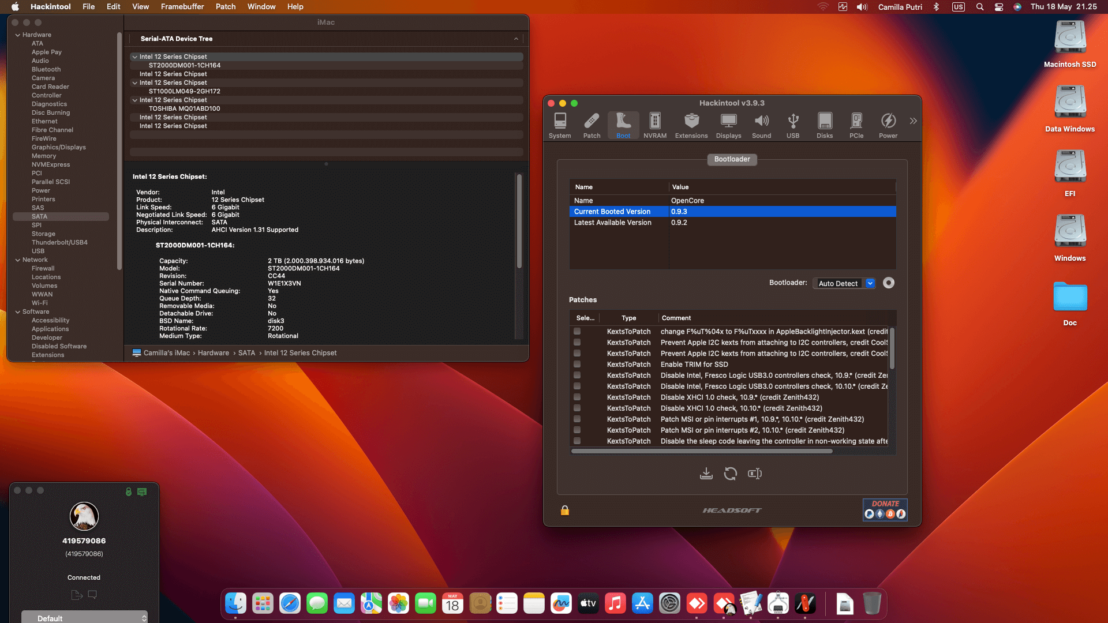This screenshot has width=1108, height=623.
Task: Collapse the Network section in the sidebar
Action: click(x=17, y=260)
